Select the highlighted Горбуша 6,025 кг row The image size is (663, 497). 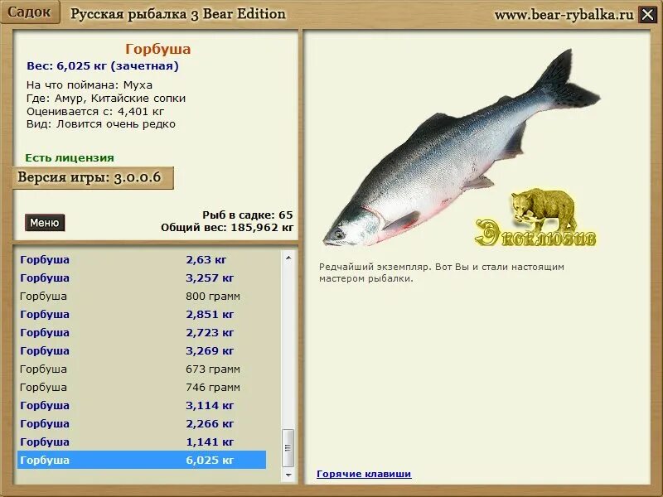(142, 460)
